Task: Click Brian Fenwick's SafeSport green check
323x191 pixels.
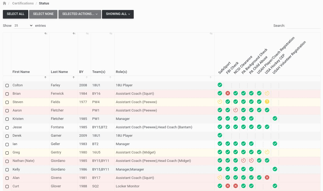Action: 220,93
